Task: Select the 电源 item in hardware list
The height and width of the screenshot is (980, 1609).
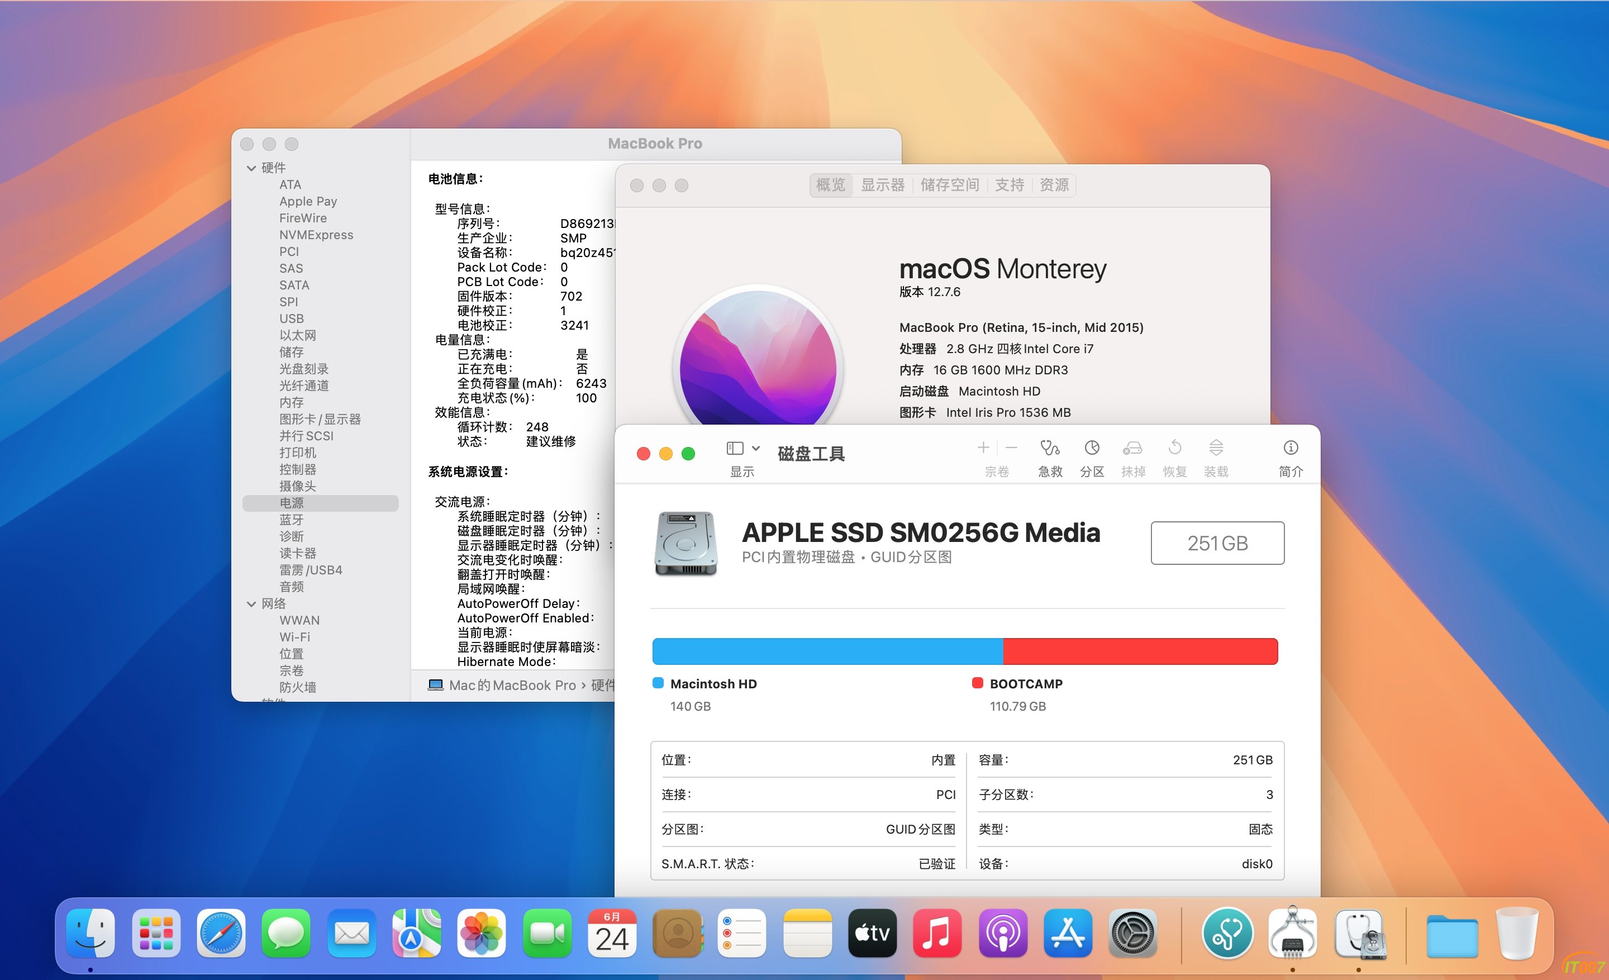Action: tap(320, 503)
